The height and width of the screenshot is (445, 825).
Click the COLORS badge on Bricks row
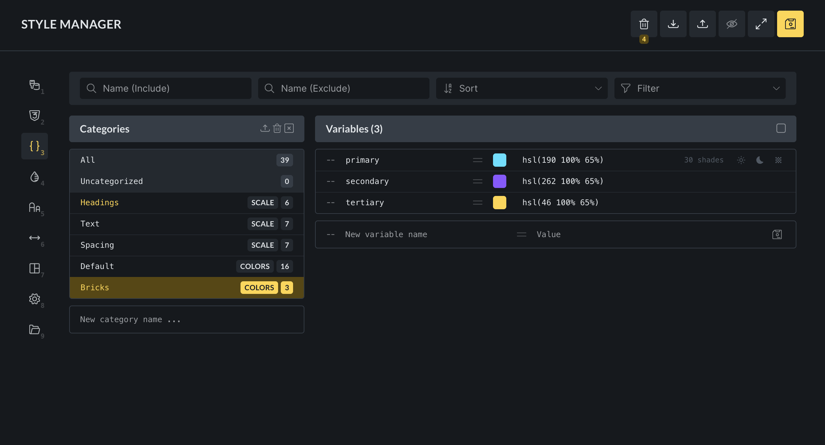click(x=259, y=288)
